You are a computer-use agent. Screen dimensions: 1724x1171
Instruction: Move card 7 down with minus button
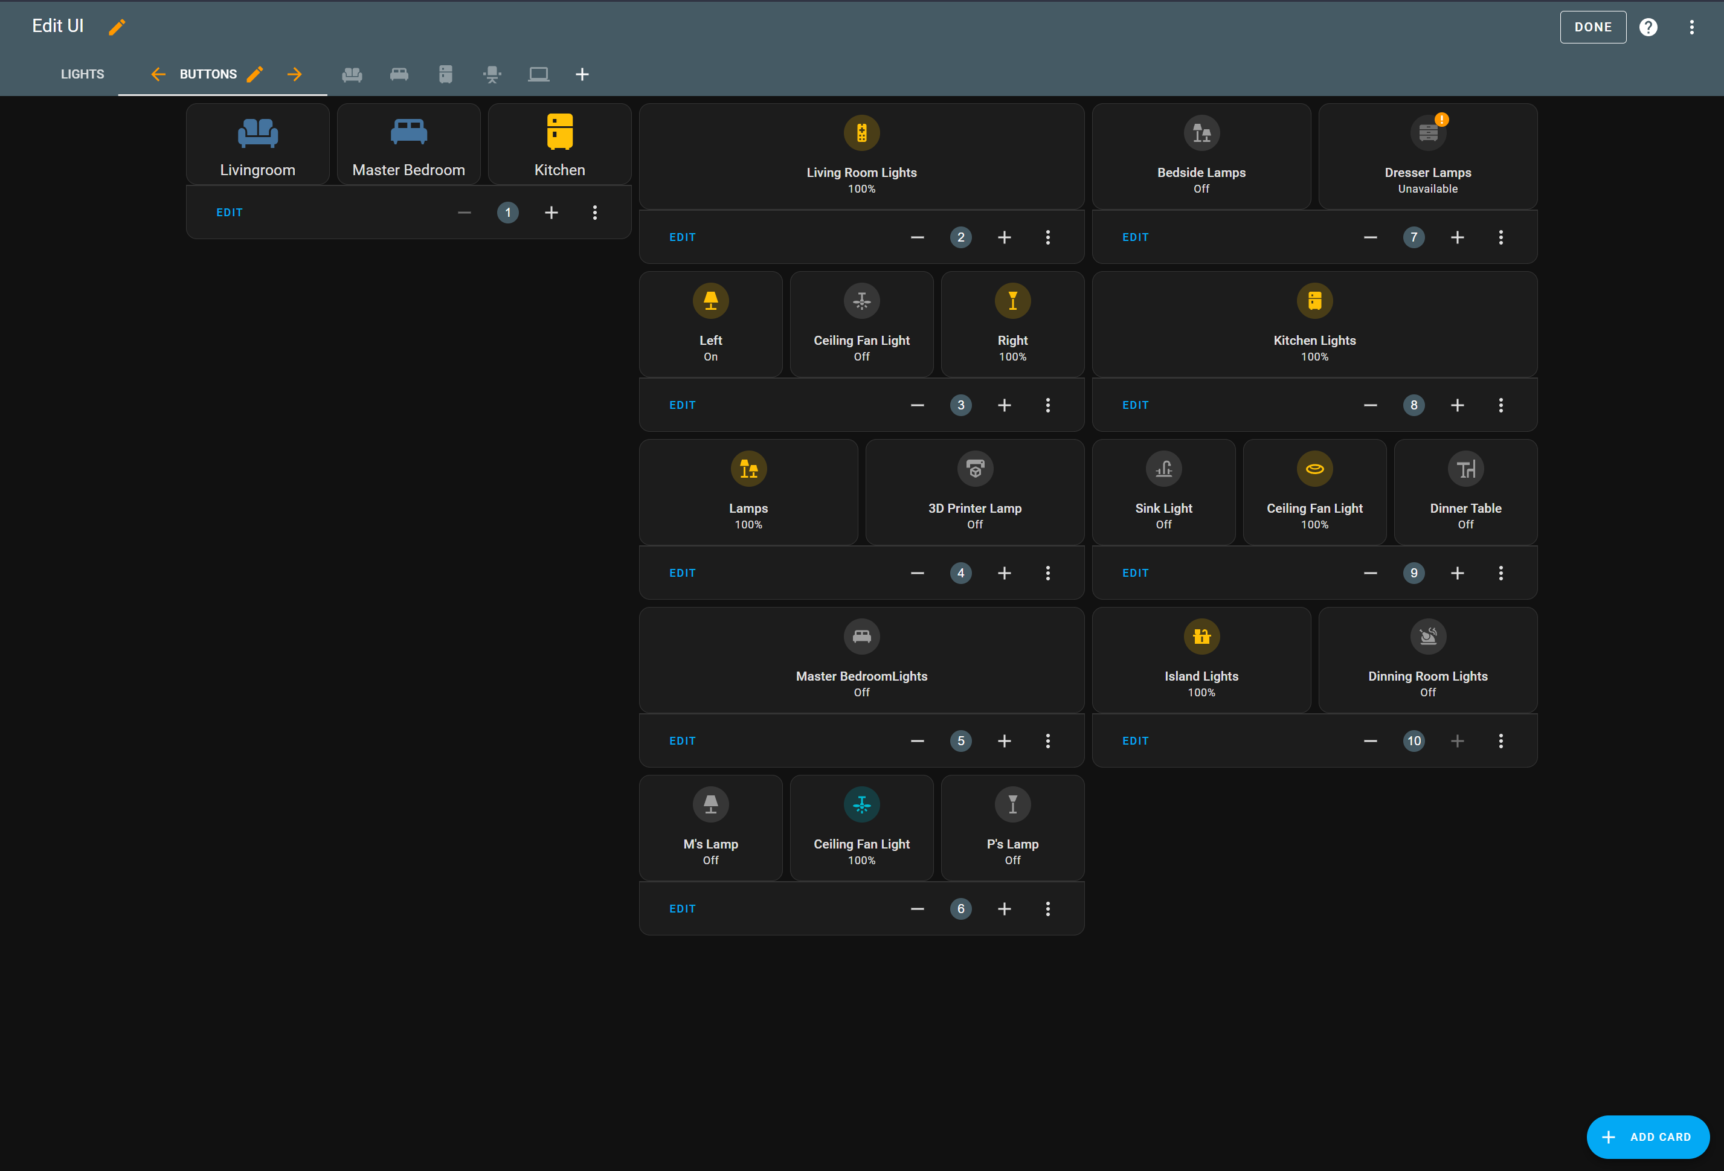pyautogui.click(x=1370, y=237)
